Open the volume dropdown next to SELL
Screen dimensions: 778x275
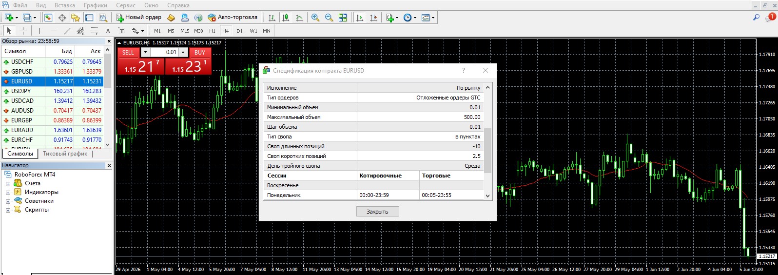145,52
